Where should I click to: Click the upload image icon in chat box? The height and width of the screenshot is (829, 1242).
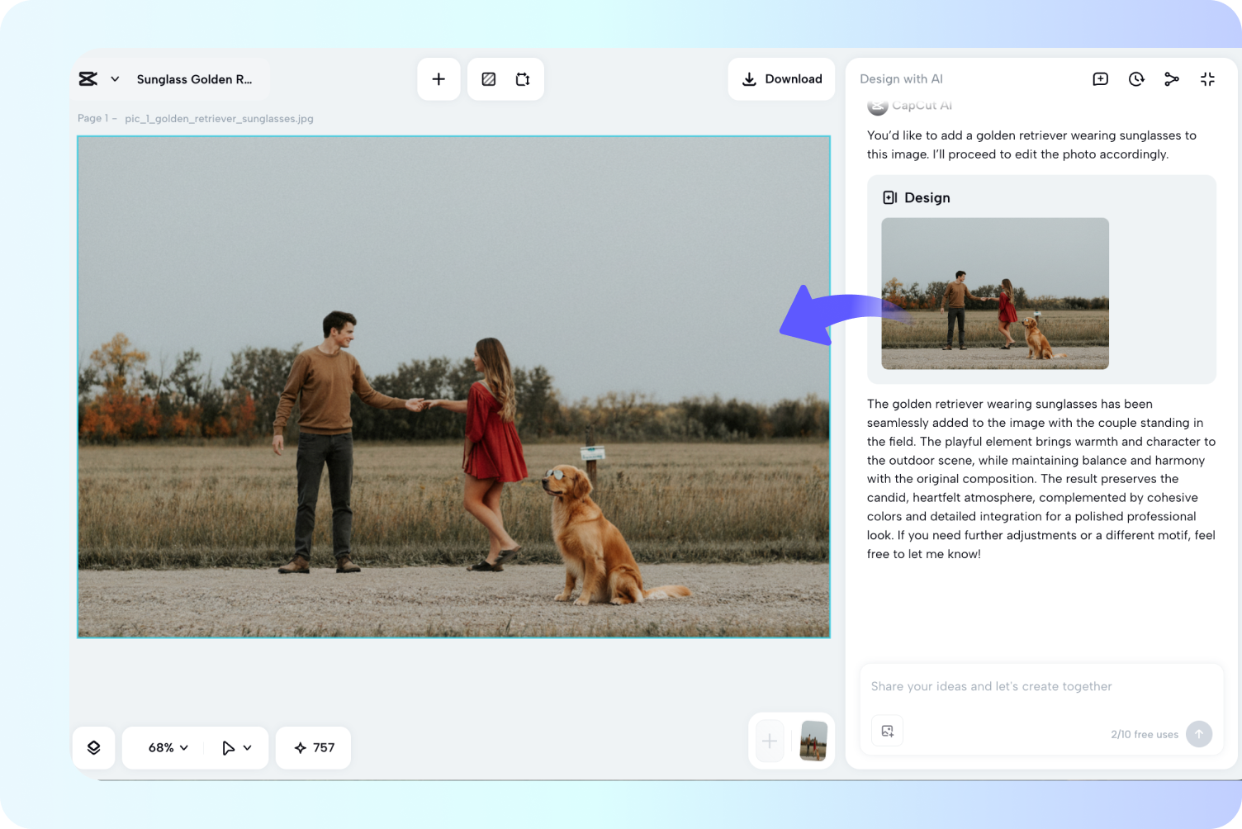point(887,731)
